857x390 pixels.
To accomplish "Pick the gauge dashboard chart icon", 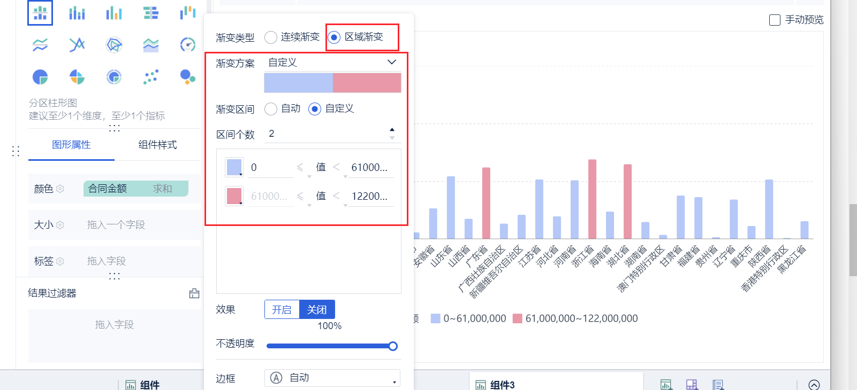I will (x=188, y=45).
